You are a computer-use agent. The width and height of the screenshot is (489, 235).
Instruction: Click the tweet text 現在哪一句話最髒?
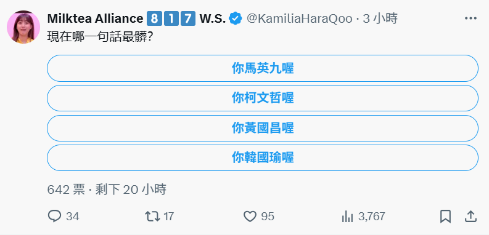(x=100, y=37)
